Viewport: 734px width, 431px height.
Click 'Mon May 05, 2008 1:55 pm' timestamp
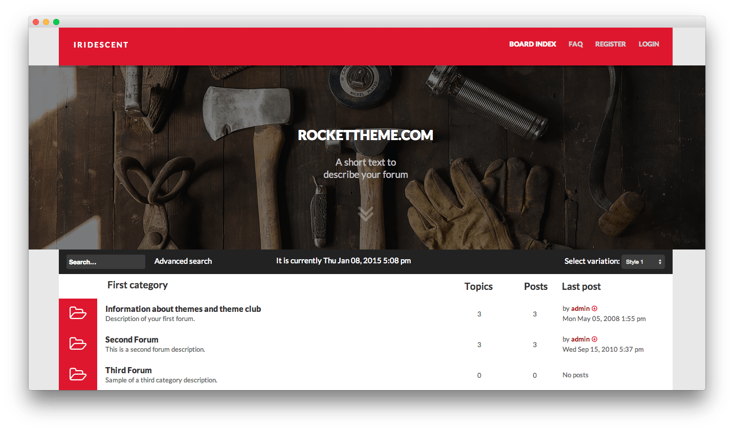click(x=604, y=319)
